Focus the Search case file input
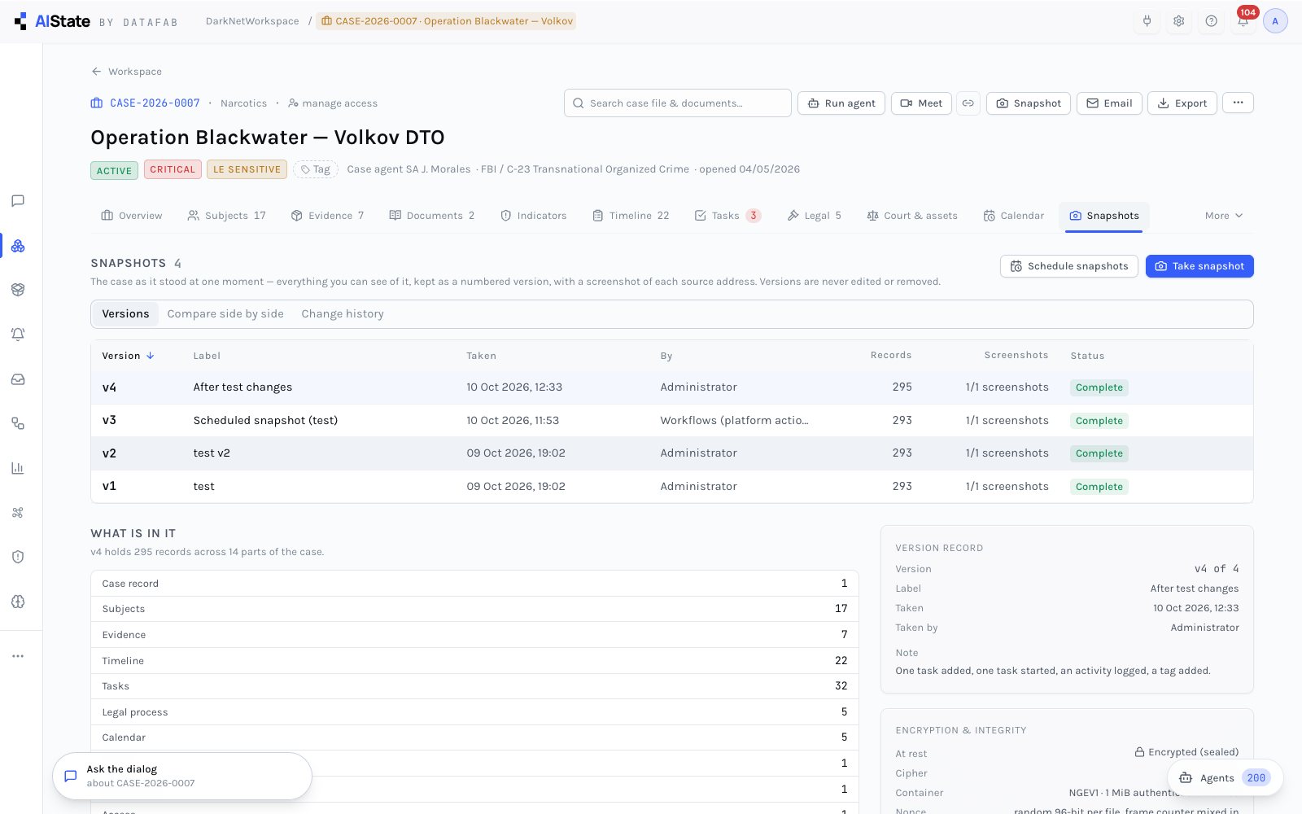 (x=678, y=103)
